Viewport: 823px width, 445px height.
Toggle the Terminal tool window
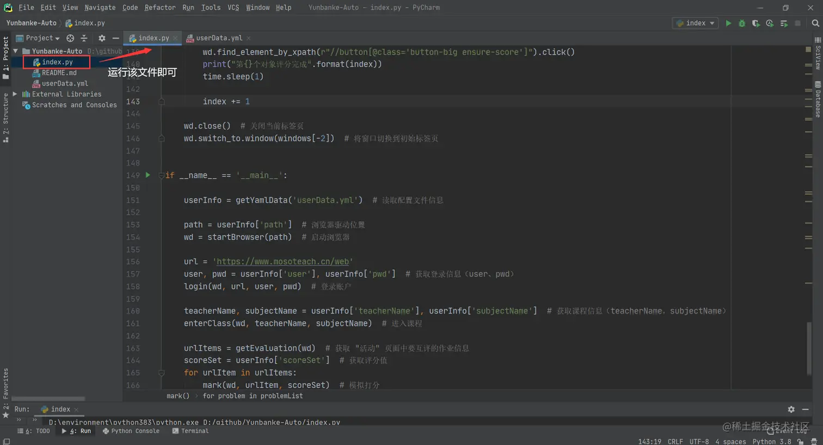(191, 431)
